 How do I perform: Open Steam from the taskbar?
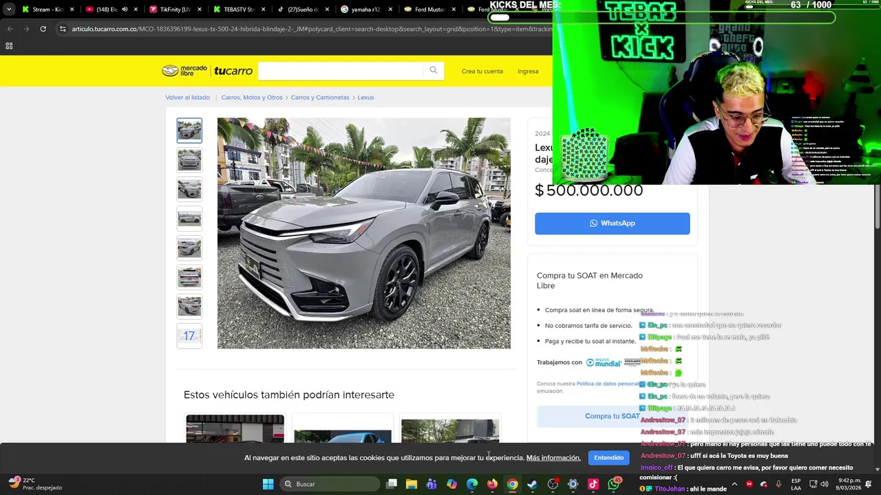pyautogui.click(x=532, y=484)
